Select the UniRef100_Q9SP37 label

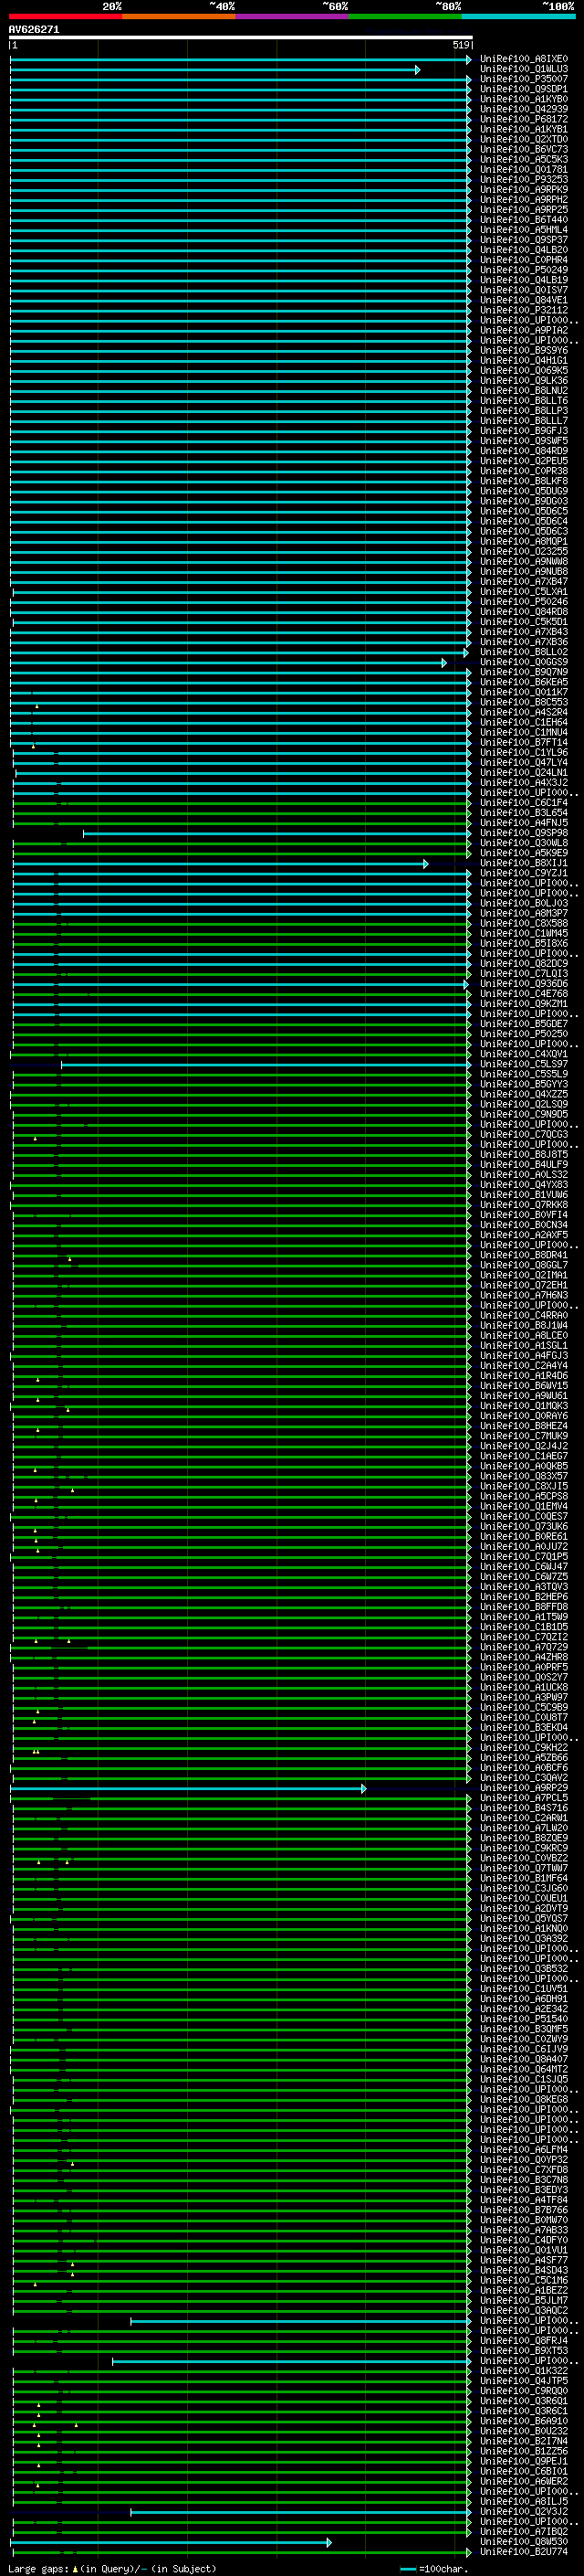tap(524, 240)
